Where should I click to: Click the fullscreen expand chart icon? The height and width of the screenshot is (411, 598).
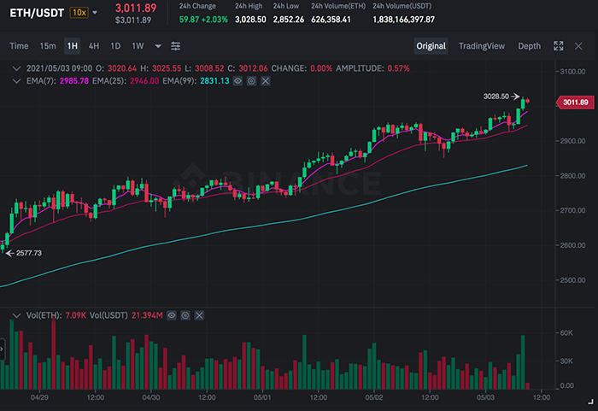559,46
